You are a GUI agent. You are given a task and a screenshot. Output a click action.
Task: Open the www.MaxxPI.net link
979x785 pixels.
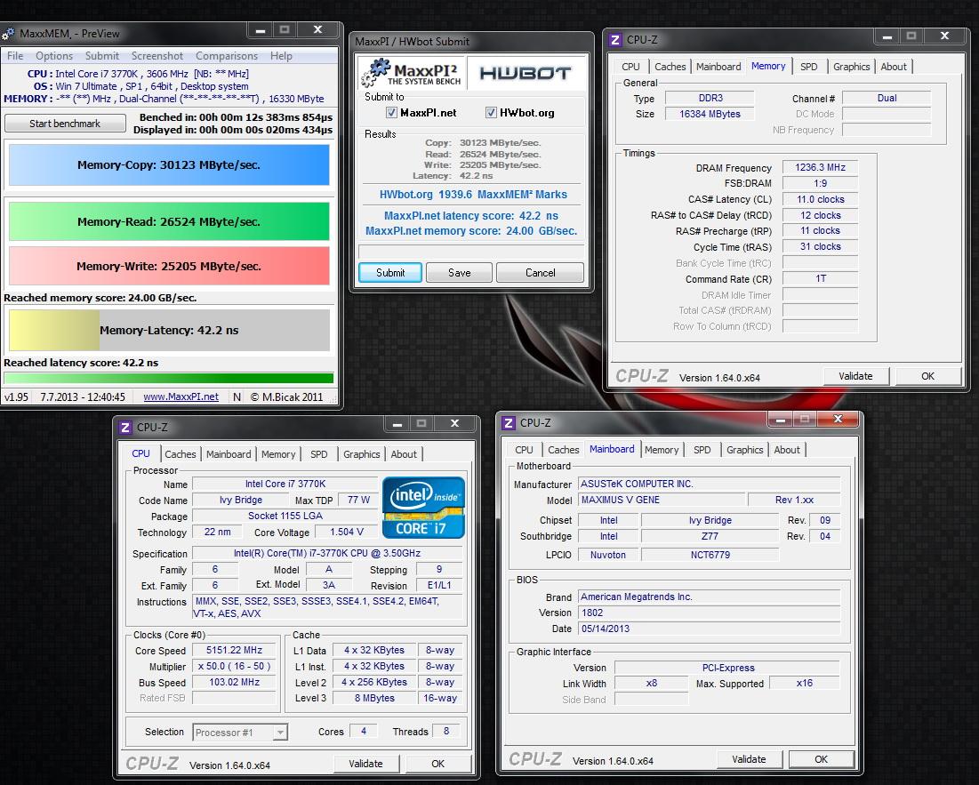click(181, 397)
